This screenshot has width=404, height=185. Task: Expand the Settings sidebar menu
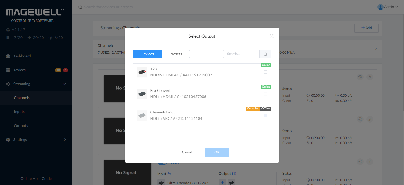[65, 139]
